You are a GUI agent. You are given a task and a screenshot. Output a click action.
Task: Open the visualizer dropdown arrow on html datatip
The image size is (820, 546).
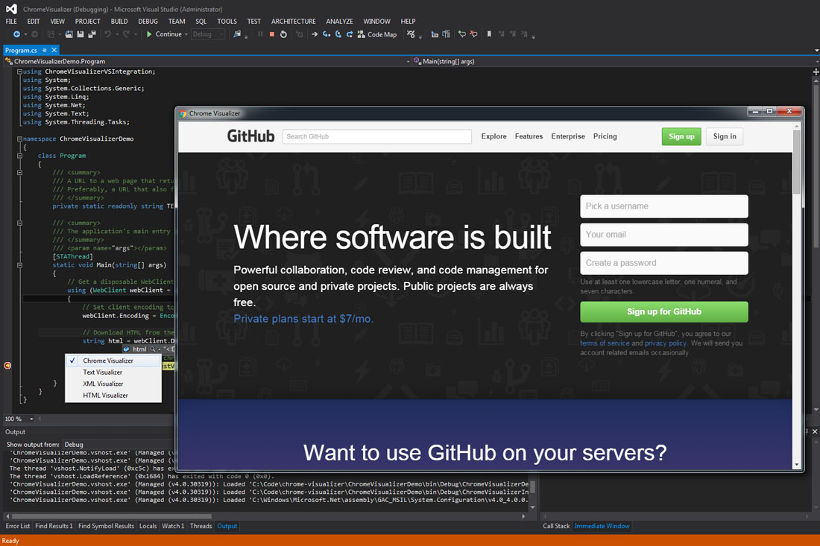(159, 349)
